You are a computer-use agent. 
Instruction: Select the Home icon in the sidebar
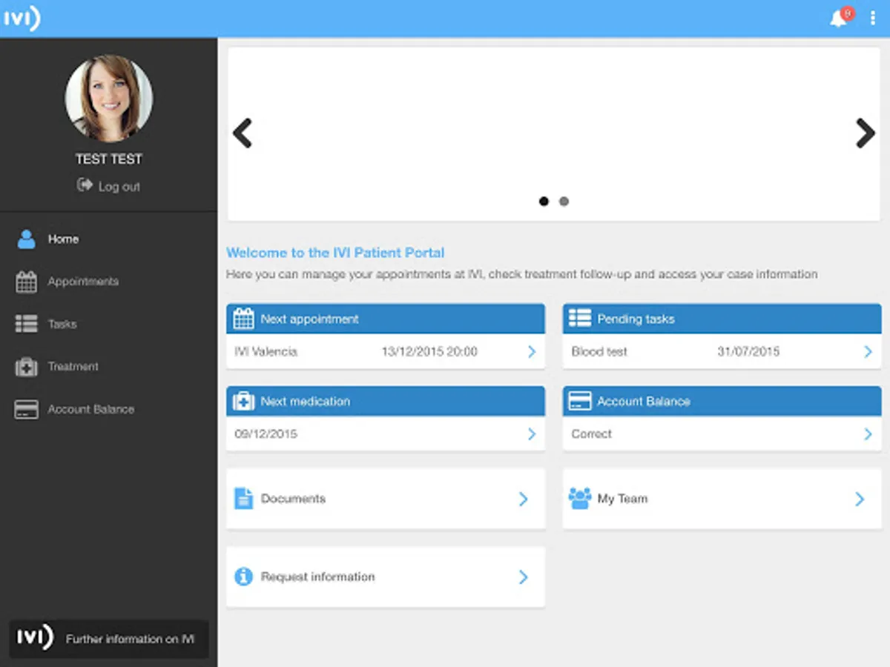point(27,239)
